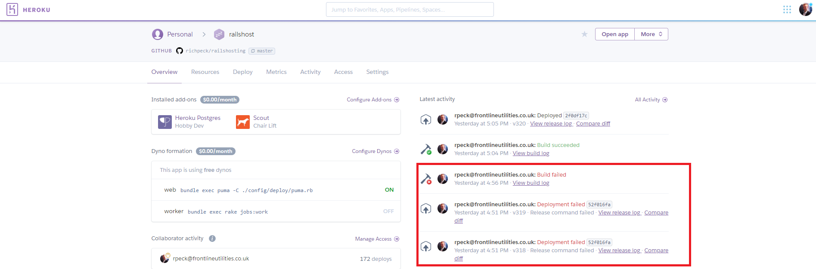Click the arrow icon beside Configure Dynos

(x=397, y=151)
